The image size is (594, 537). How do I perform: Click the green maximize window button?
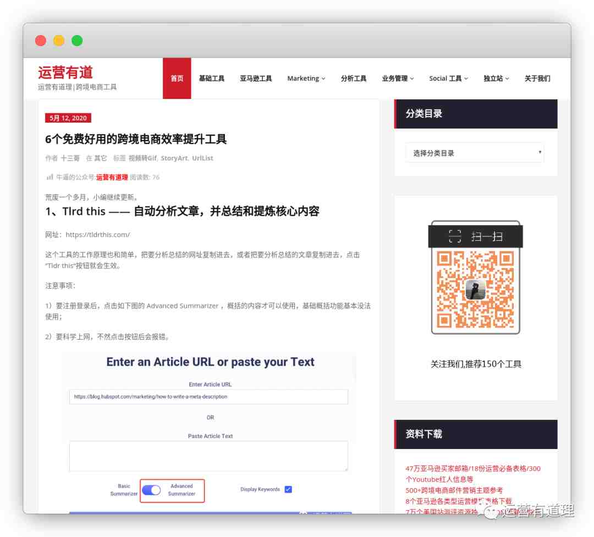(77, 41)
